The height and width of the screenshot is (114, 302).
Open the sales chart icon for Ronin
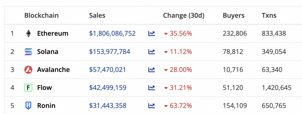point(152,106)
